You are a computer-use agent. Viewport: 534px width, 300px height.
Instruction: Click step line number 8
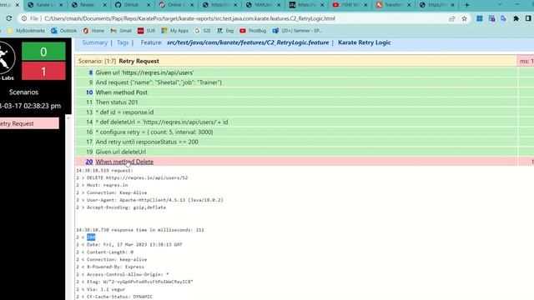pos(91,72)
